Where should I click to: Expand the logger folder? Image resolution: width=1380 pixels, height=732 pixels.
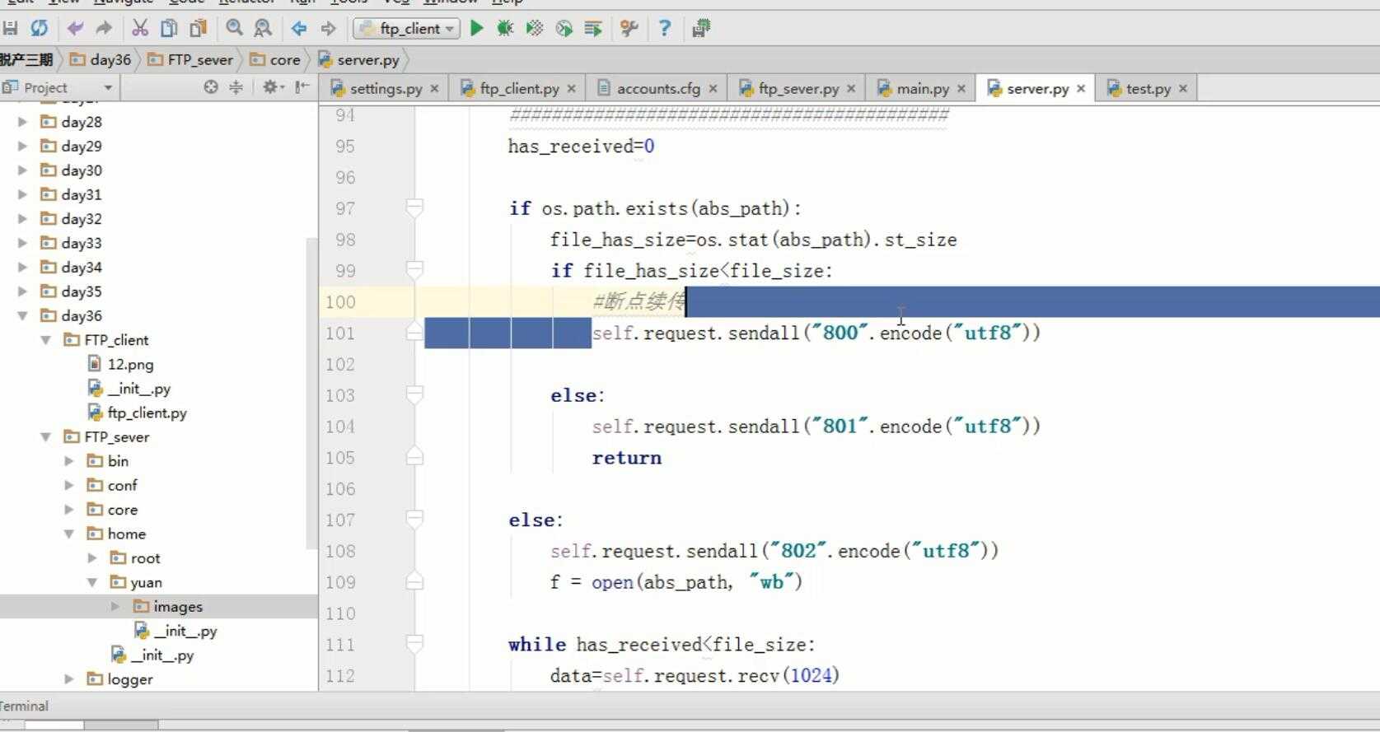pyautogui.click(x=69, y=679)
